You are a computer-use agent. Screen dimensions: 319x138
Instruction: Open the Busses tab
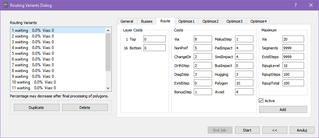(x=146, y=21)
